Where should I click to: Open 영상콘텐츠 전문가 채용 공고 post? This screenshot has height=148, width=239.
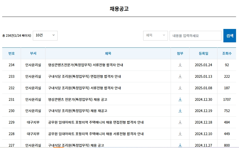coord(78,99)
